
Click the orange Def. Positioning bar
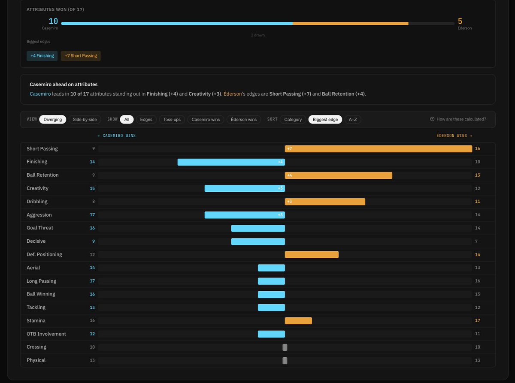(x=312, y=254)
